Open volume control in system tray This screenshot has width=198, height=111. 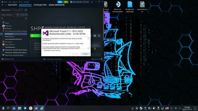(x=154, y=108)
